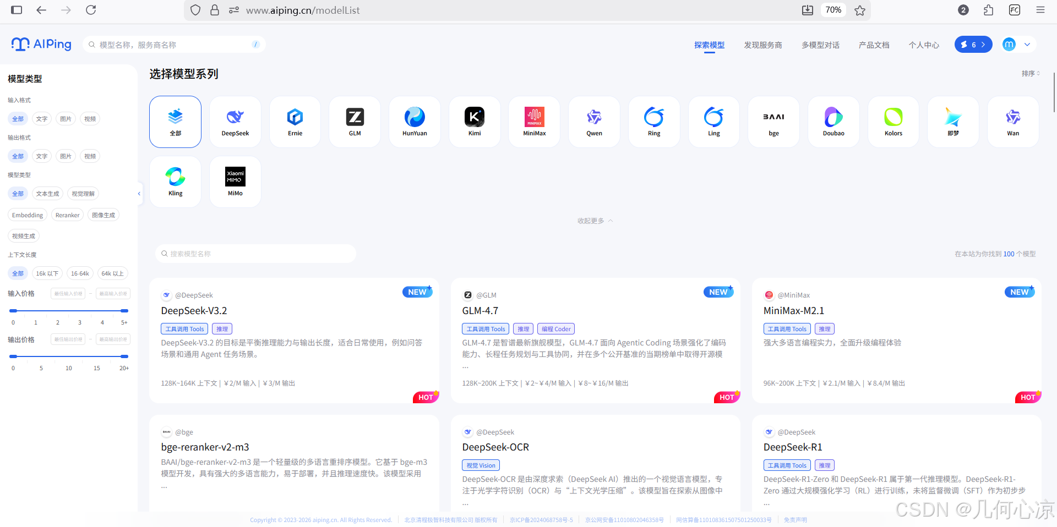Go back with browser back arrow
The width and height of the screenshot is (1057, 527).
(x=41, y=10)
